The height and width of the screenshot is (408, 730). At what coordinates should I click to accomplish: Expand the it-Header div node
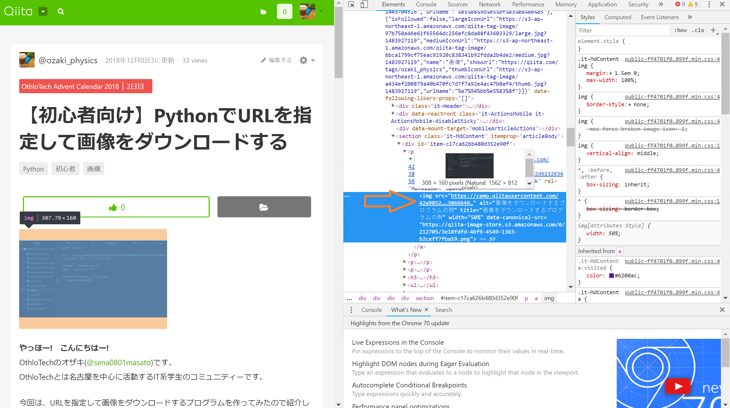point(392,106)
